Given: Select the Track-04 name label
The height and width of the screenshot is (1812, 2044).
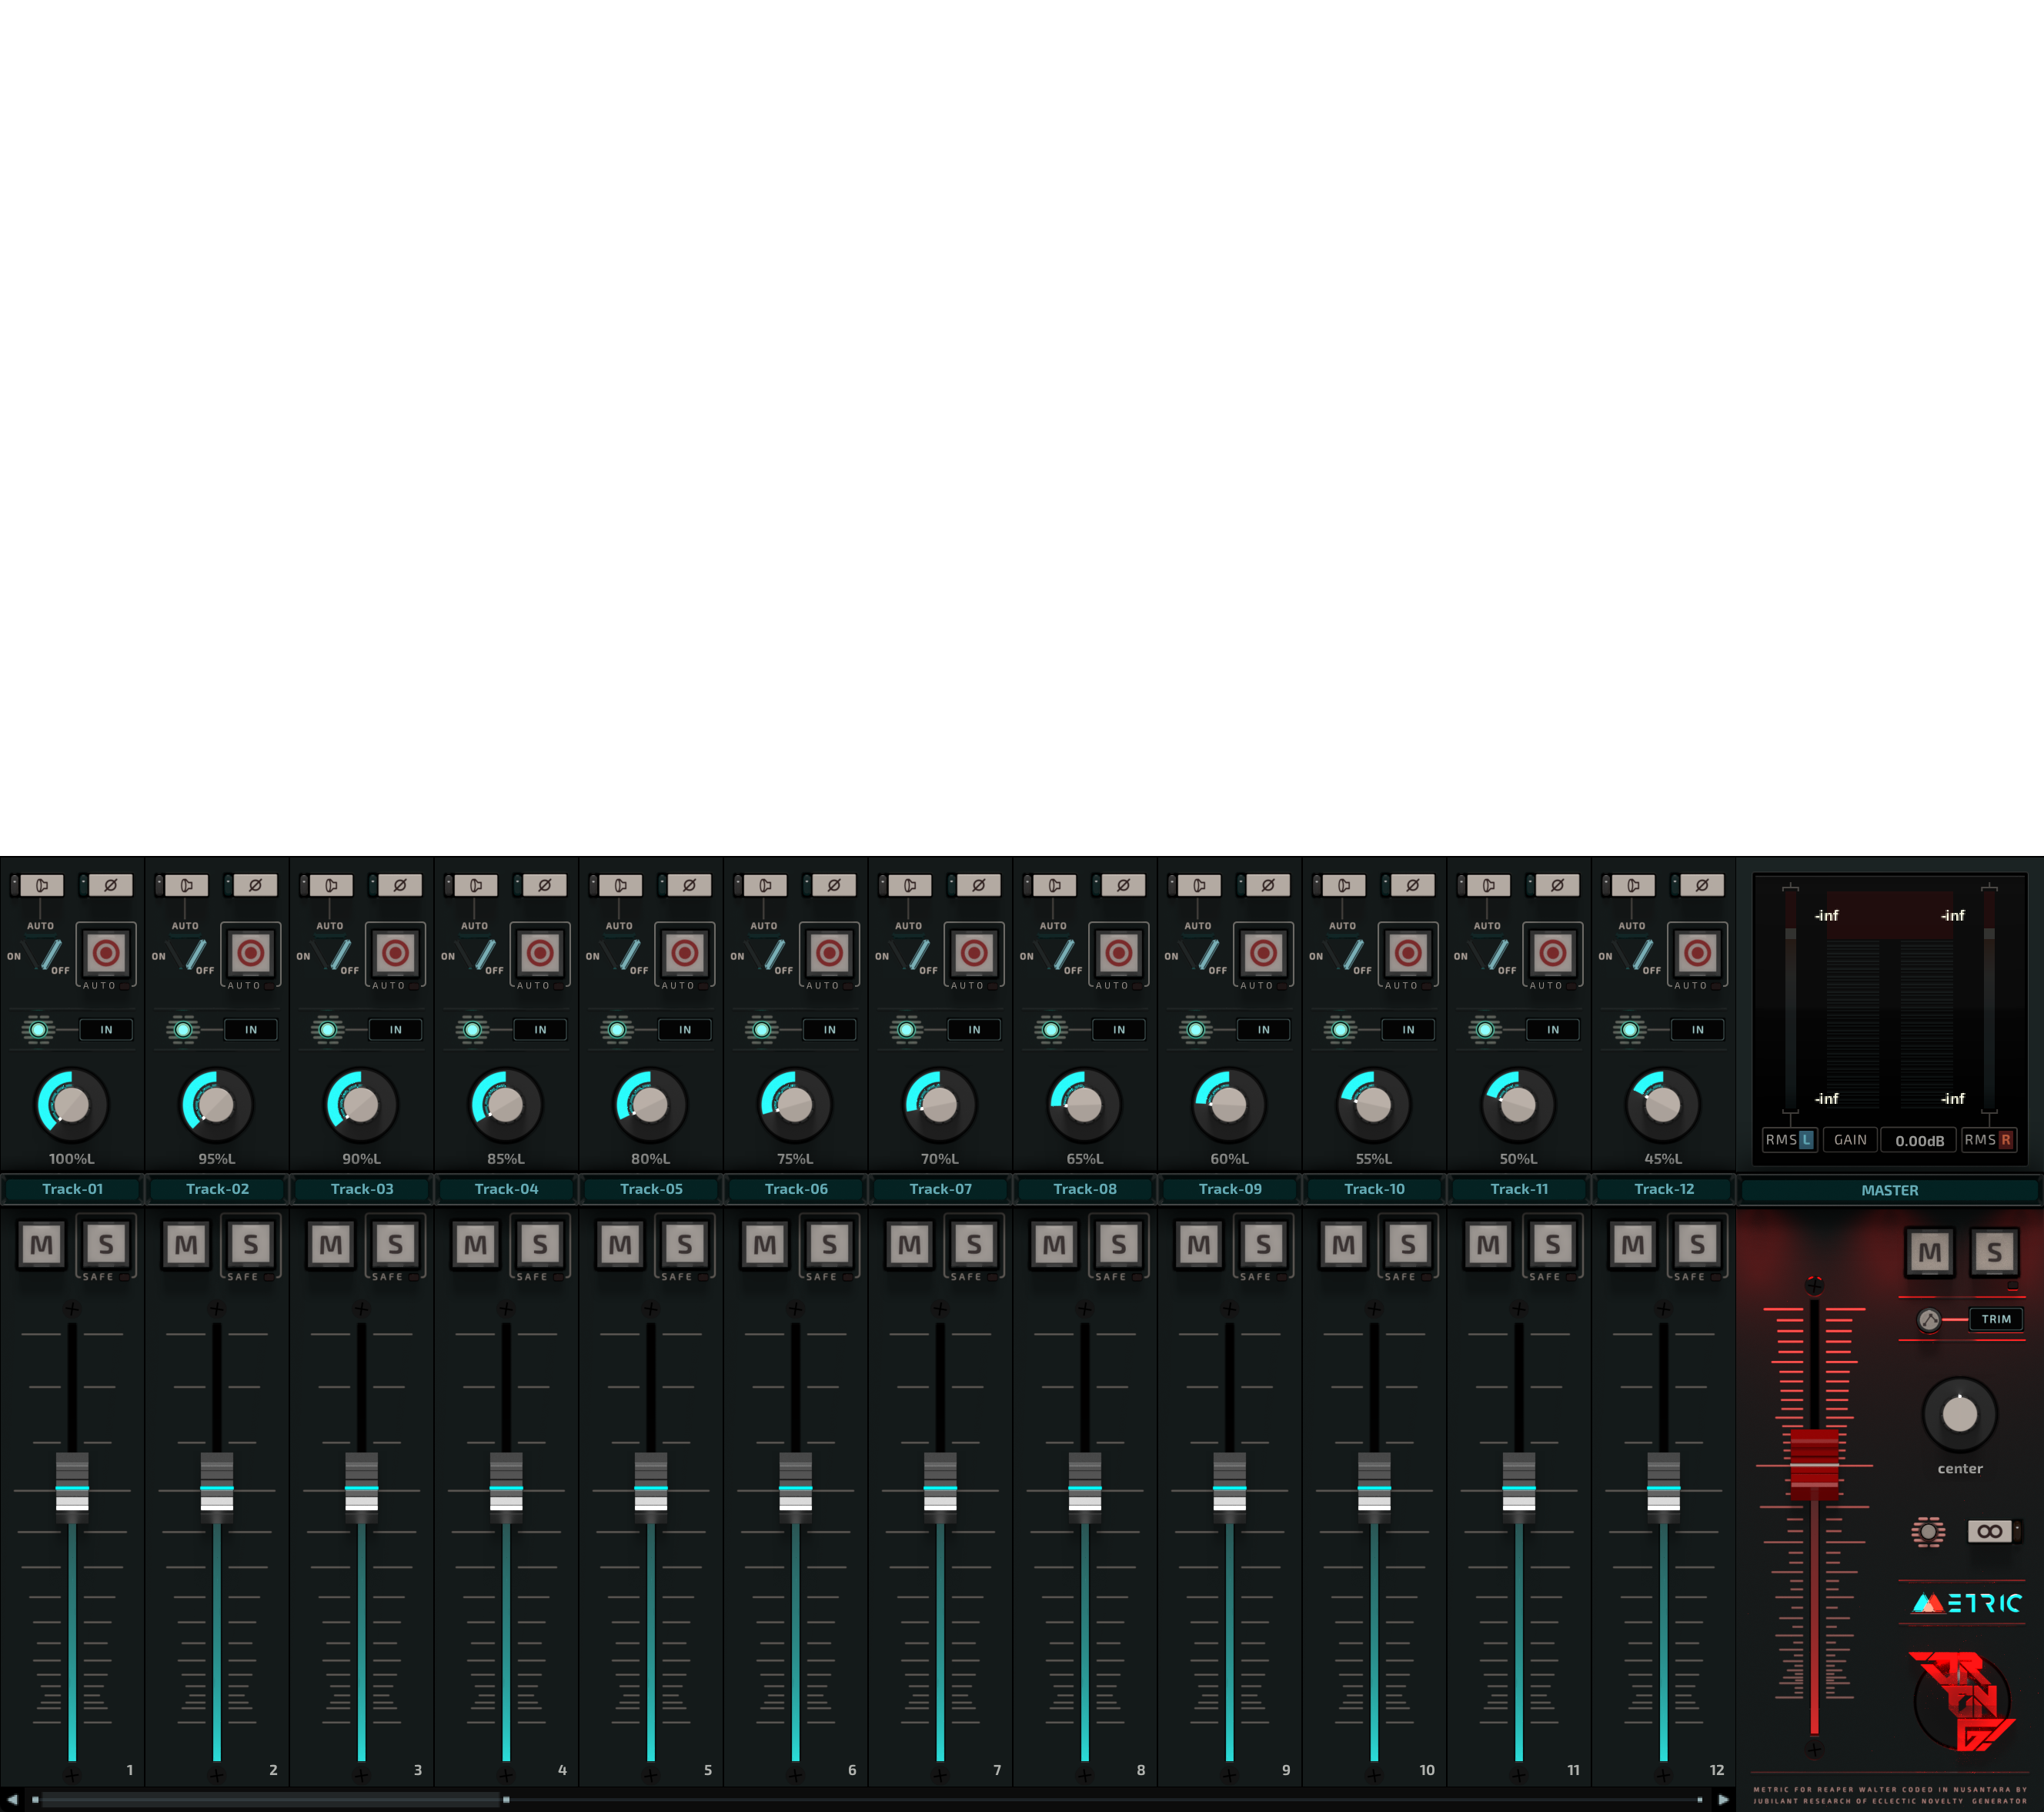Looking at the screenshot, I should [506, 1189].
